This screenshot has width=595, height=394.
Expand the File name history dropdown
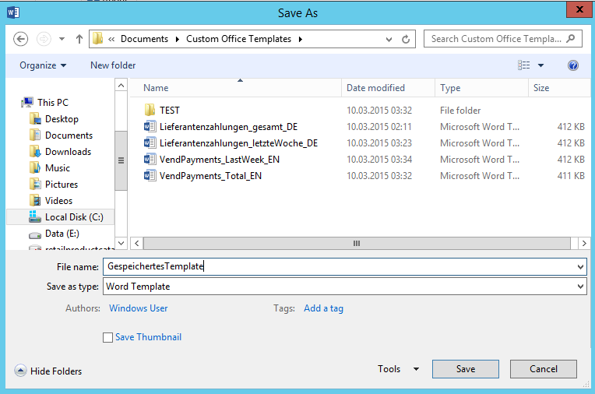[579, 266]
